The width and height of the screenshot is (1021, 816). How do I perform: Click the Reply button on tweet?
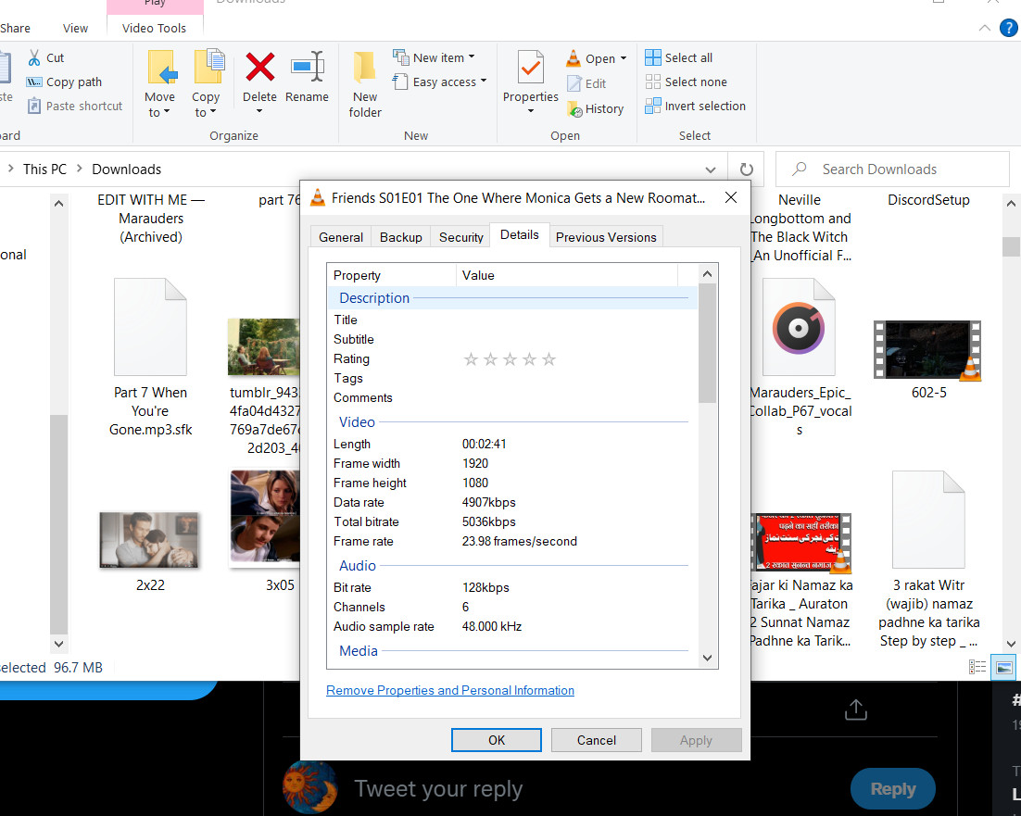(893, 788)
